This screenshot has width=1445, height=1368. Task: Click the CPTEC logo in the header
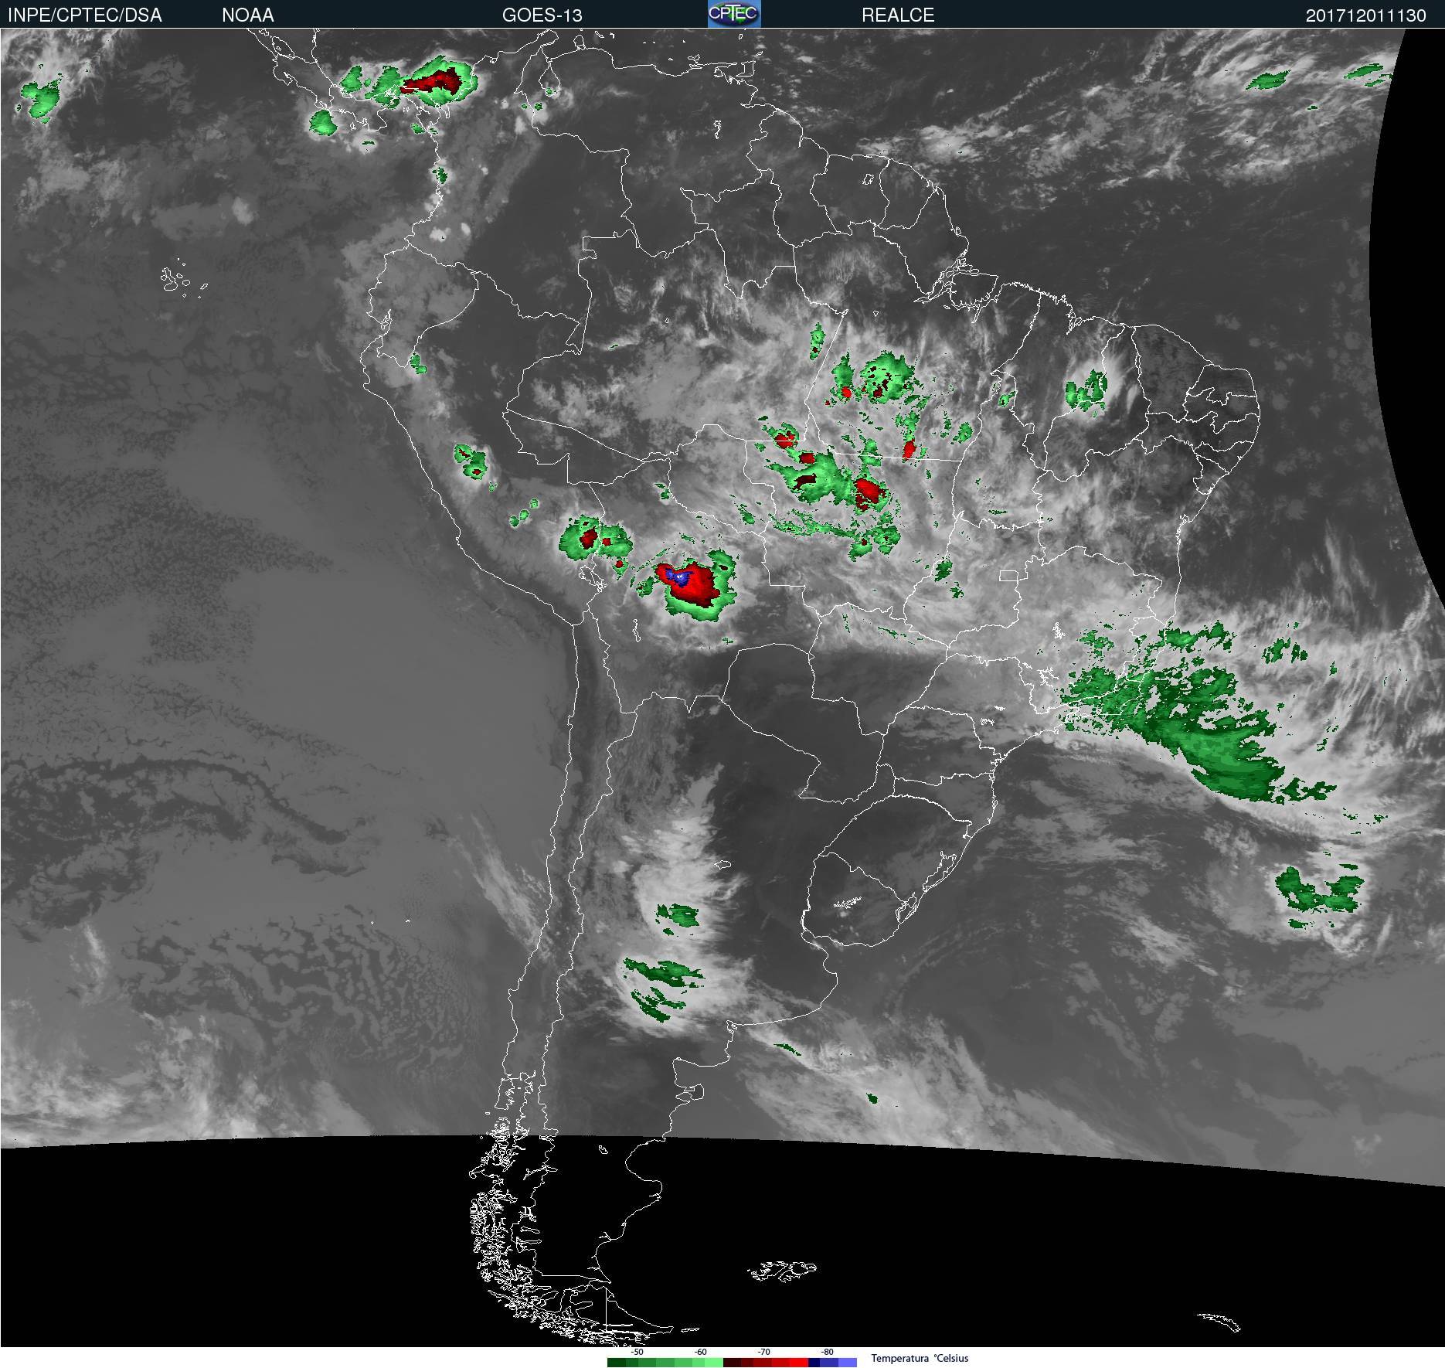[733, 14]
